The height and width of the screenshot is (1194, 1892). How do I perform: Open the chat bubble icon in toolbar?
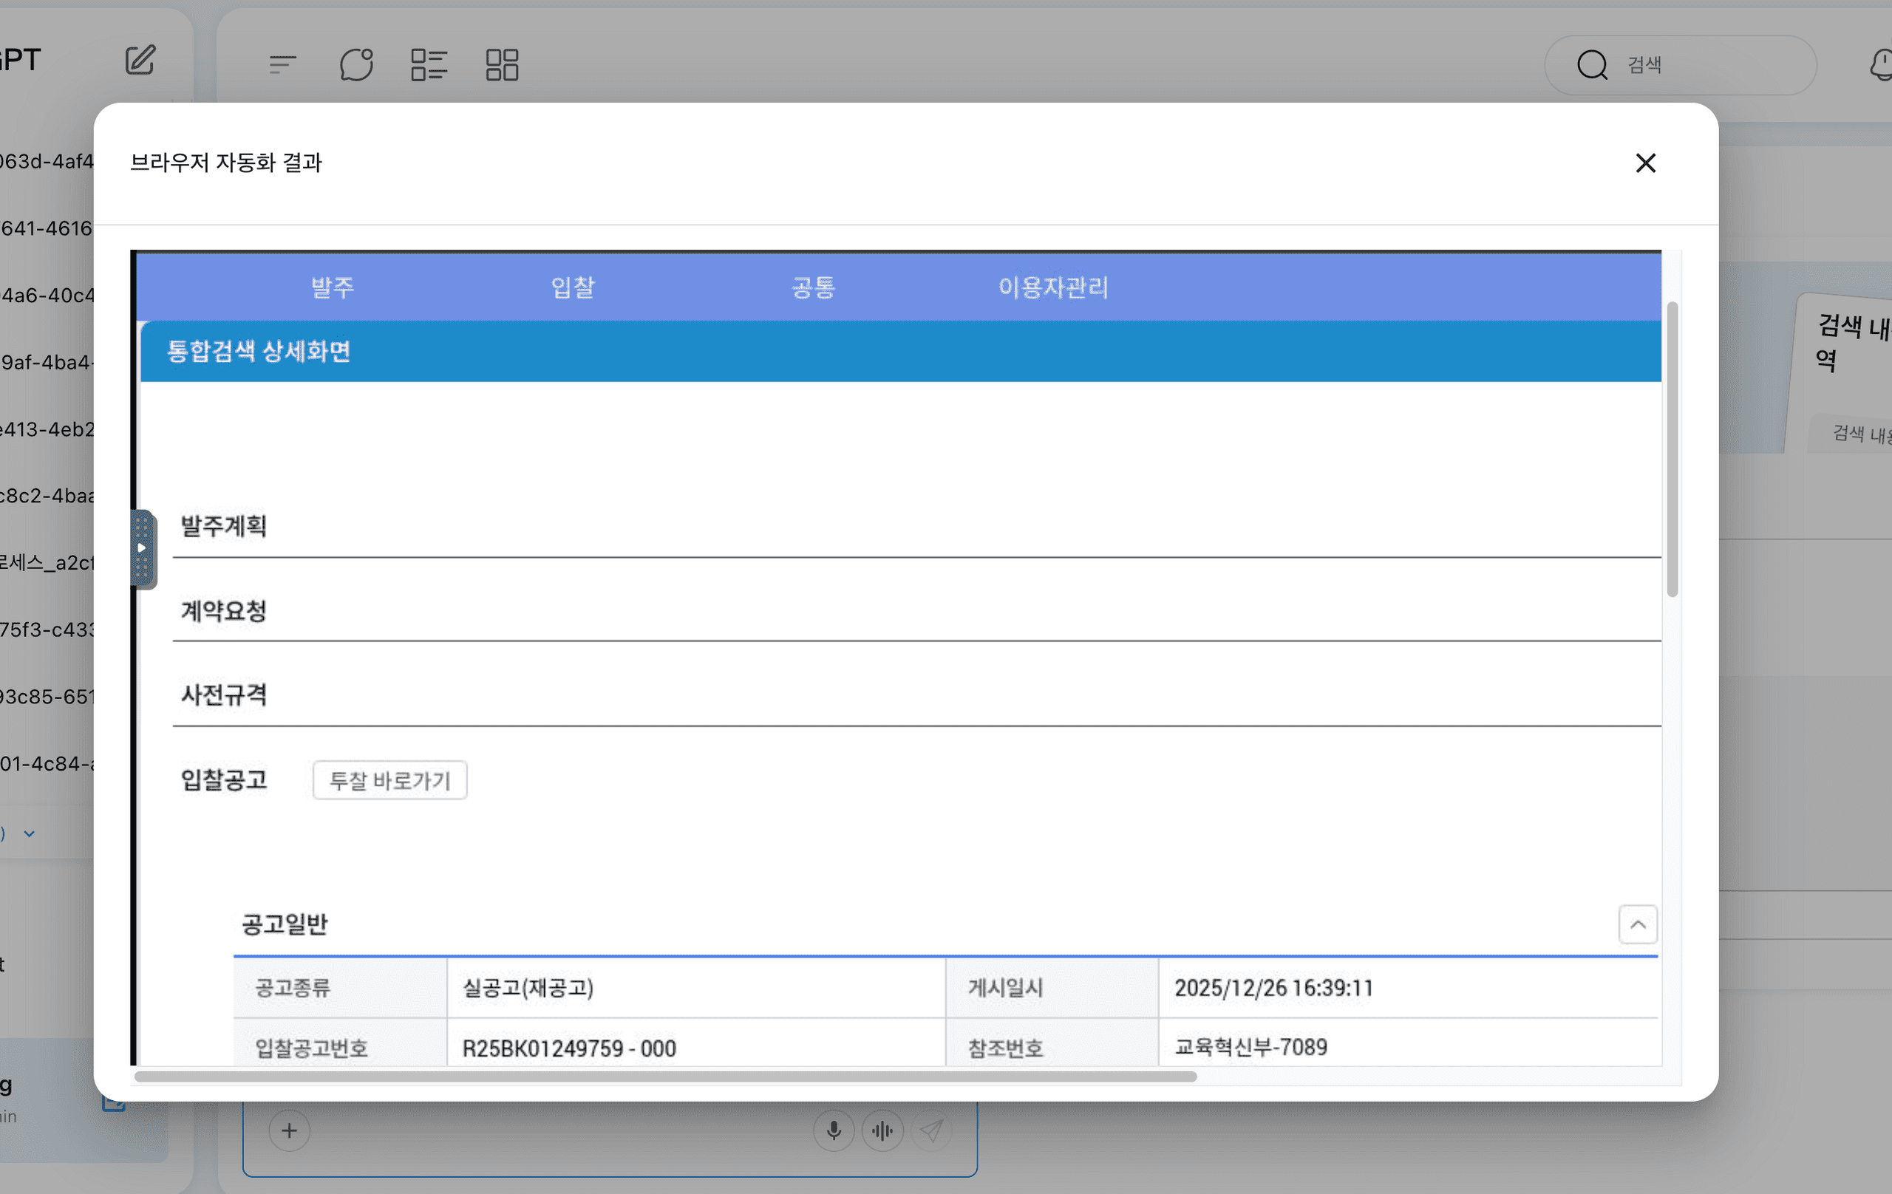click(x=356, y=64)
